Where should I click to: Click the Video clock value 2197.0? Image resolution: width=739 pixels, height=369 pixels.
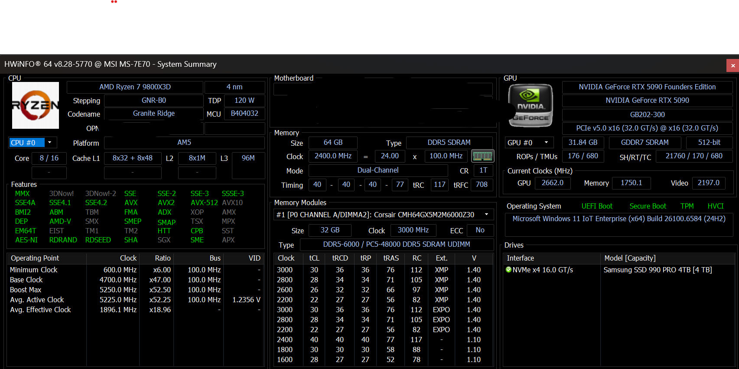[708, 183]
